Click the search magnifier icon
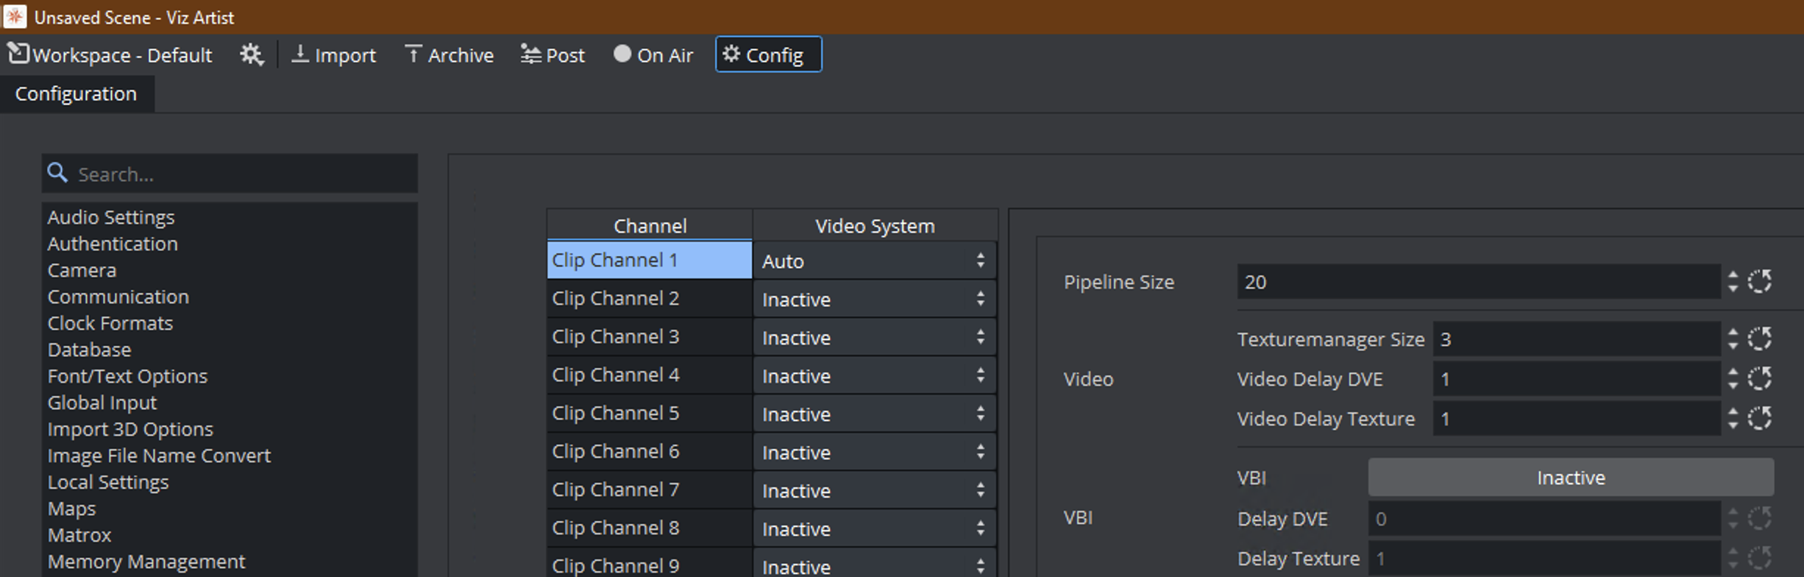Viewport: 1804px width, 577px height. pos(57,174)
